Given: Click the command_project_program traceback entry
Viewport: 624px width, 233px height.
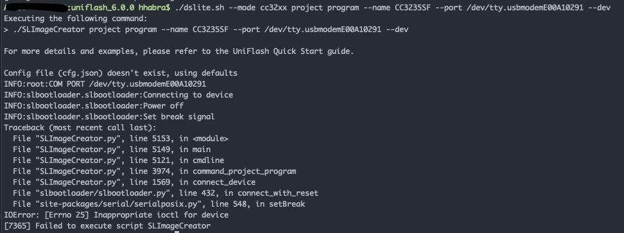Looking at the screenshot, I should click(155, 171).
